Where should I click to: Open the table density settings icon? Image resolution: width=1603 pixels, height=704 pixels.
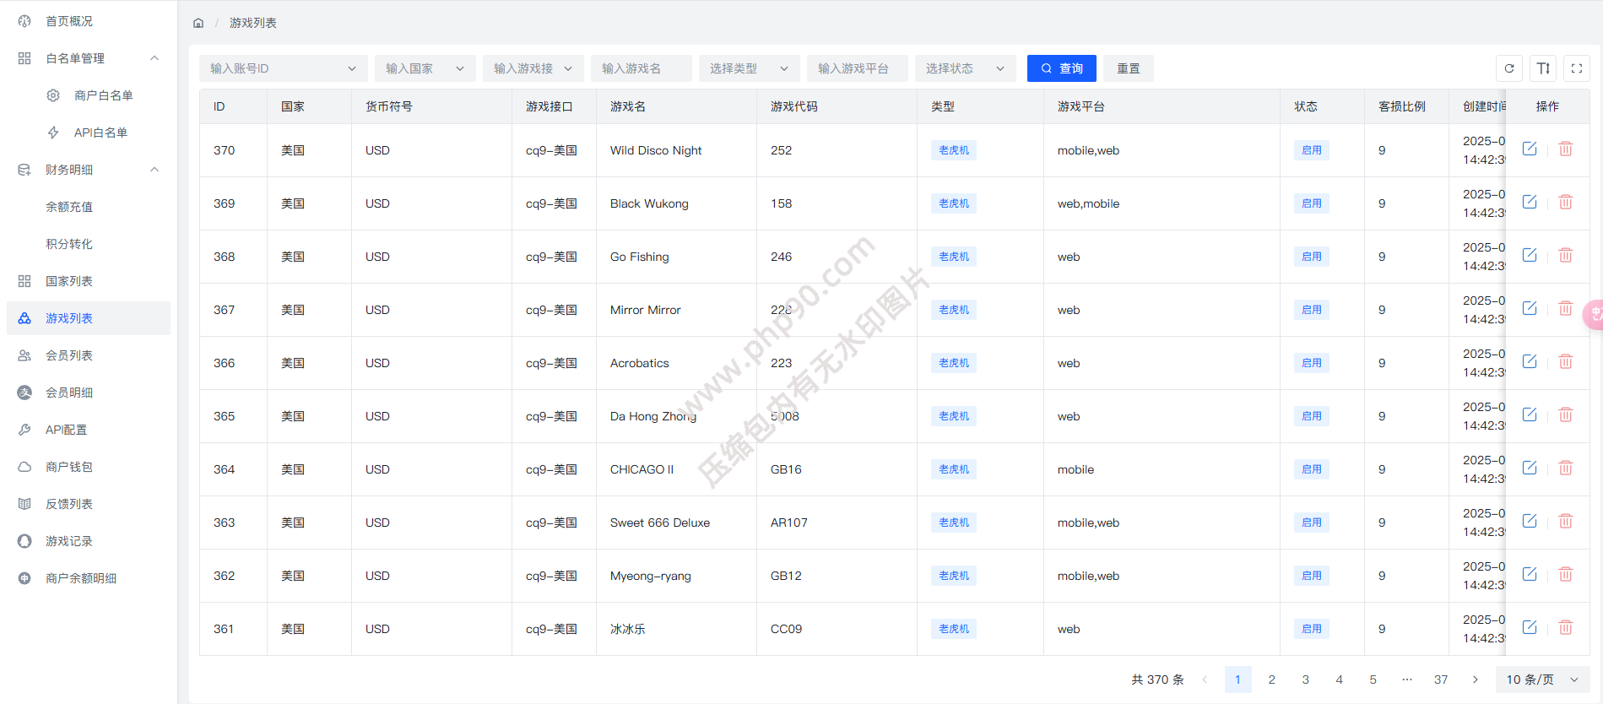[x=1543, y=68]
